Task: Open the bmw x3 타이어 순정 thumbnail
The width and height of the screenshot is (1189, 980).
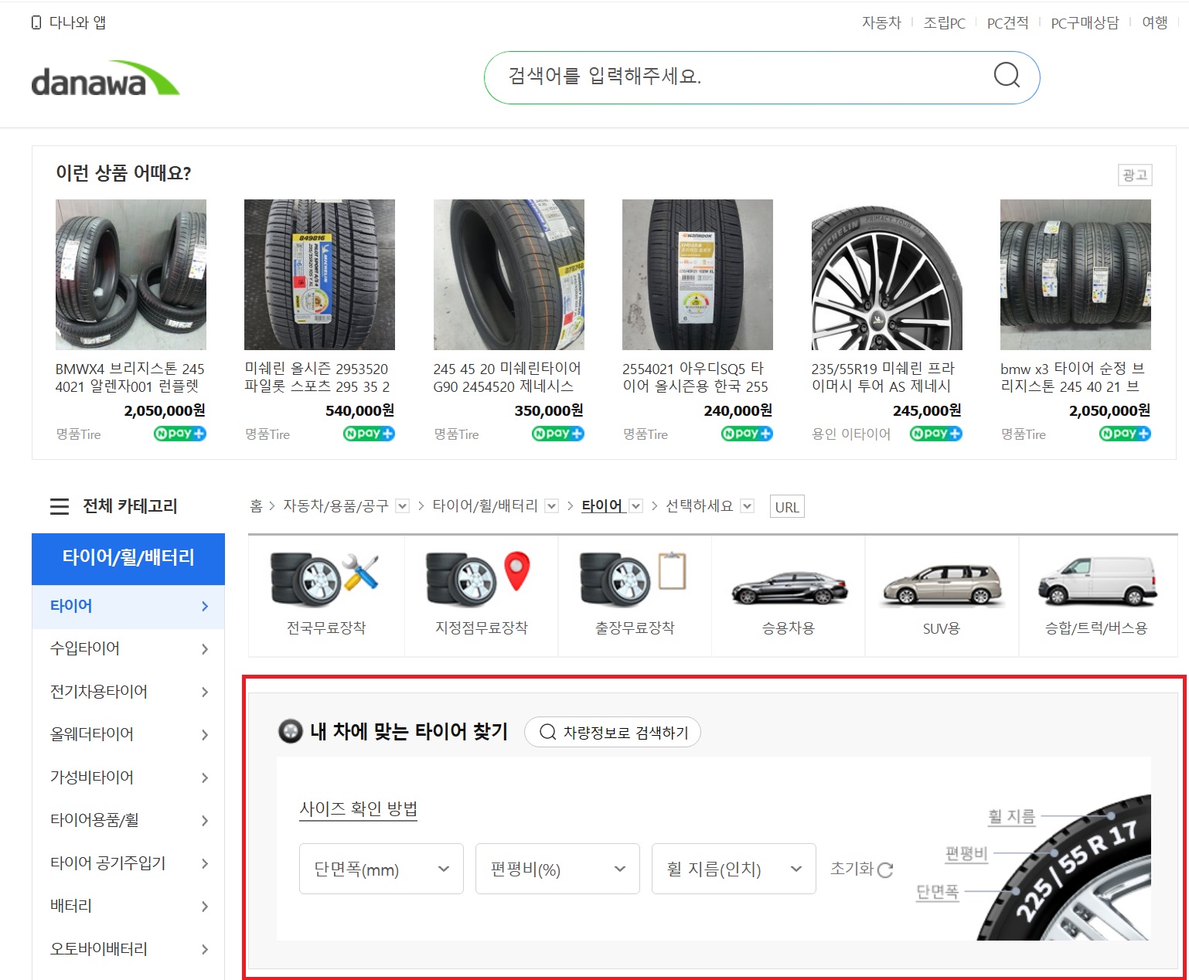Action: [1075, 274]
